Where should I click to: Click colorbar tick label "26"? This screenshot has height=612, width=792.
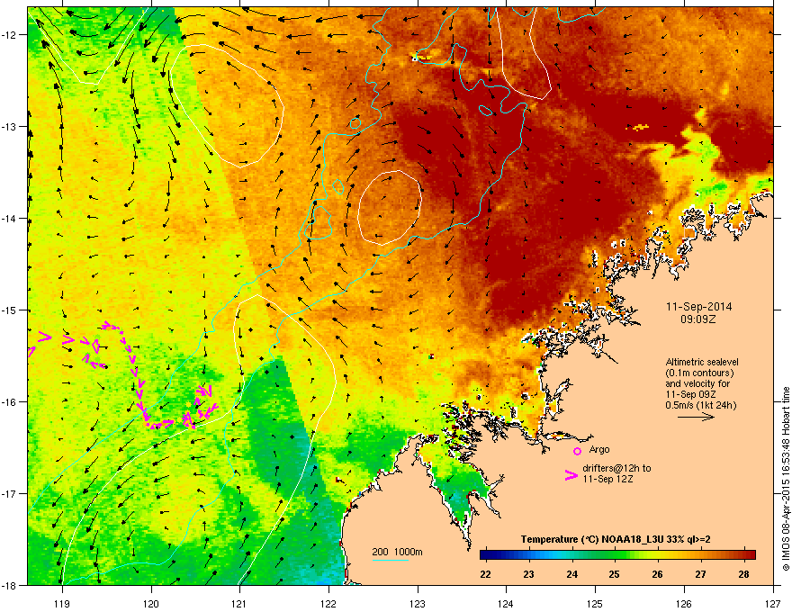(x=658, y=574)
